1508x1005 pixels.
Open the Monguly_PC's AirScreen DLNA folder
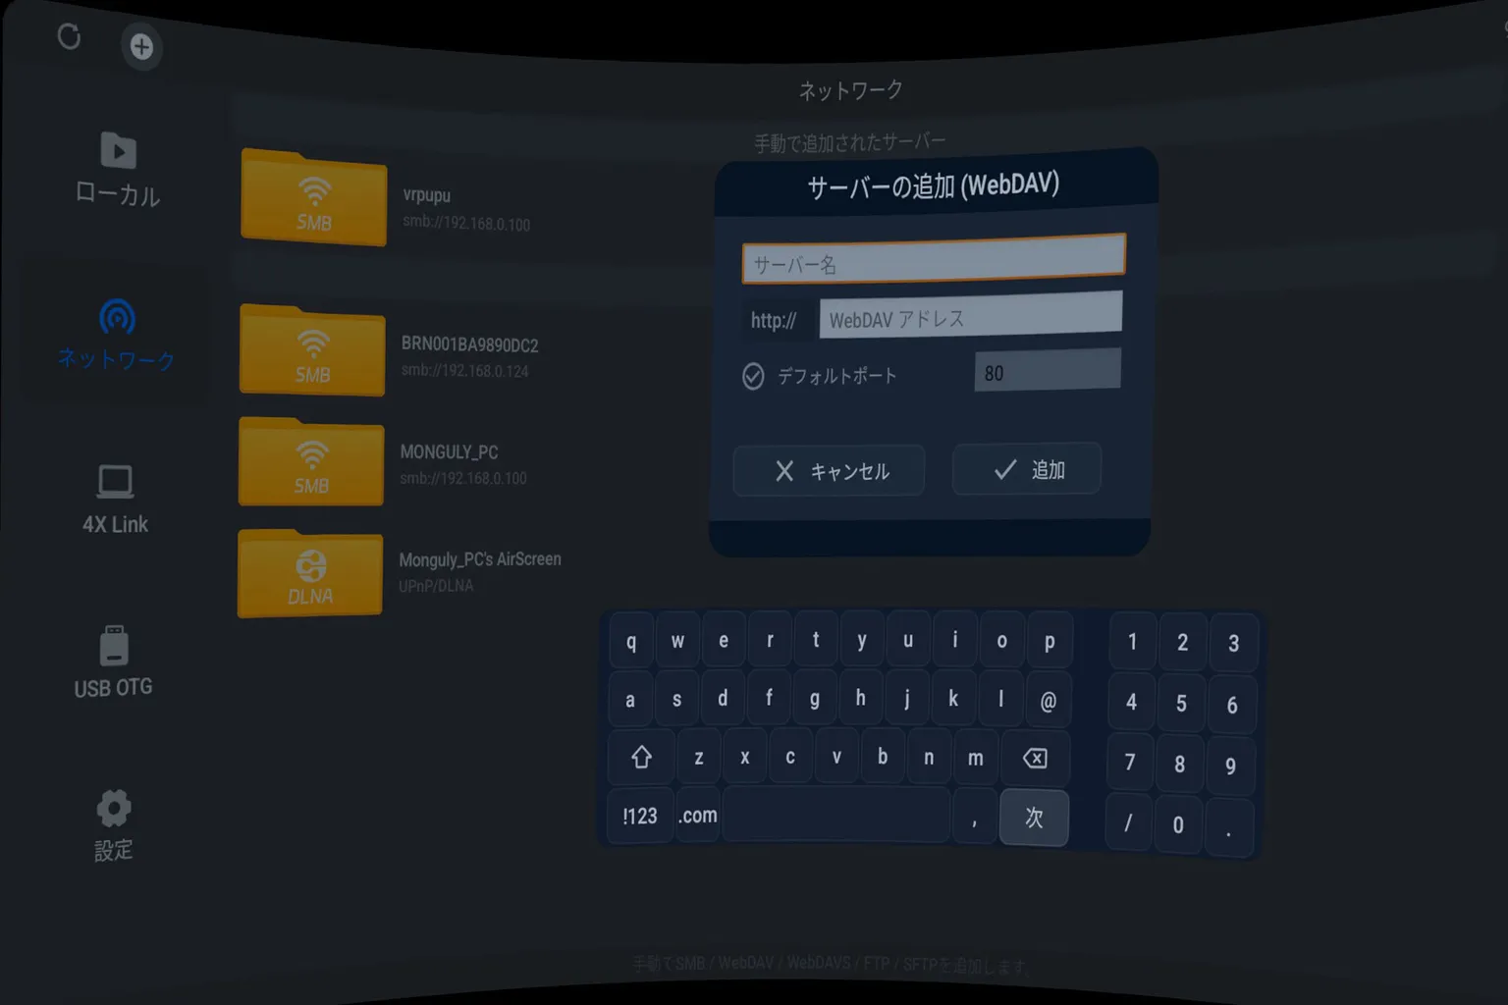point(310,573)
